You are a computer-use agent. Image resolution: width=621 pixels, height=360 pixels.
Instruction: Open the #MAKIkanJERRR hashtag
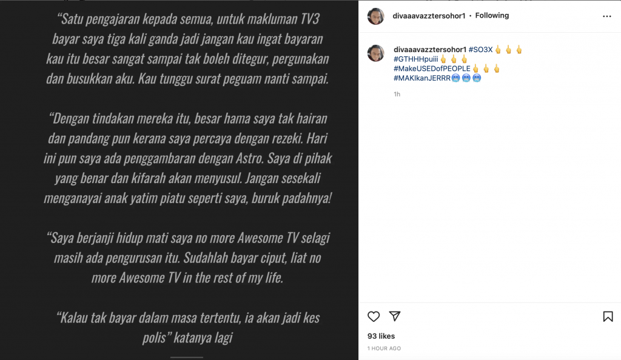pos(422,78)
